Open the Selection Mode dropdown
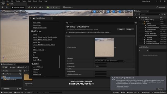167x94 pixels. tap(18, 7)
